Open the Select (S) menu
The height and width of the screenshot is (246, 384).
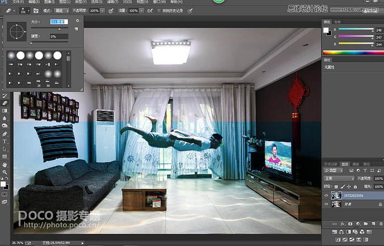pyautogui.click(x=97, y=2)
